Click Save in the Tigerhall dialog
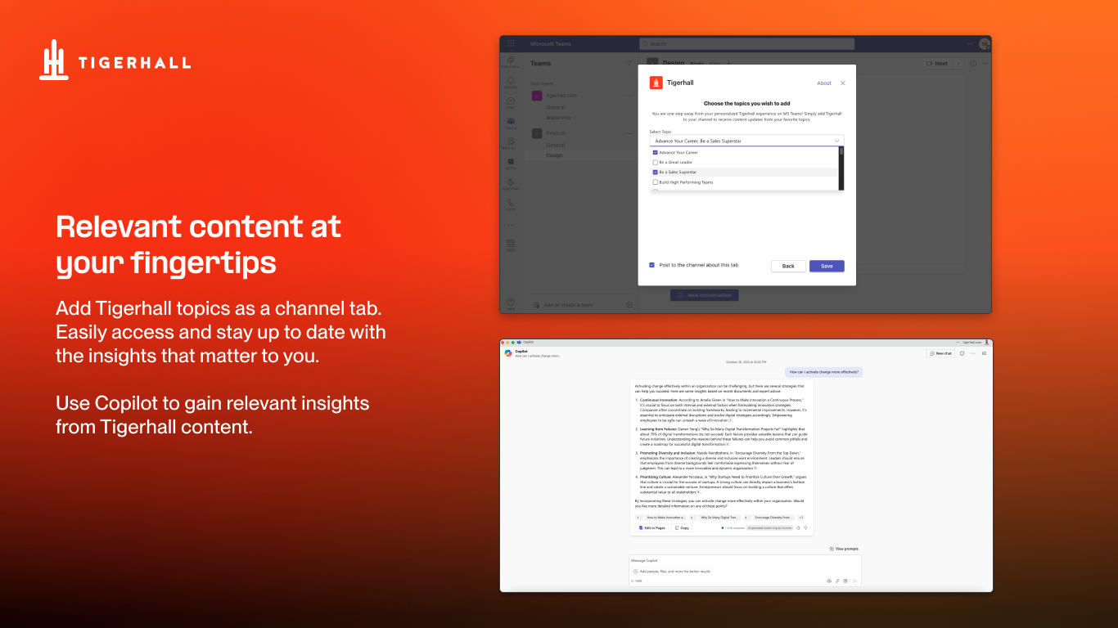This screenshot has height=628, width=1118. coord(827,266)
